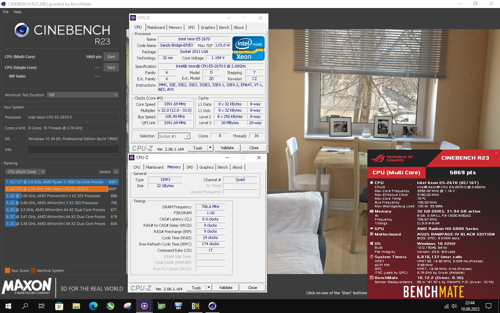
Task: Click the upper CPU-Z title bar icon
Action: [x=133, y=18]
